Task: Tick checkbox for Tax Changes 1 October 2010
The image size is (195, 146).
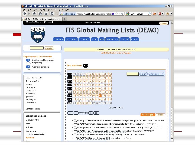Action: (x=75, y=138)
